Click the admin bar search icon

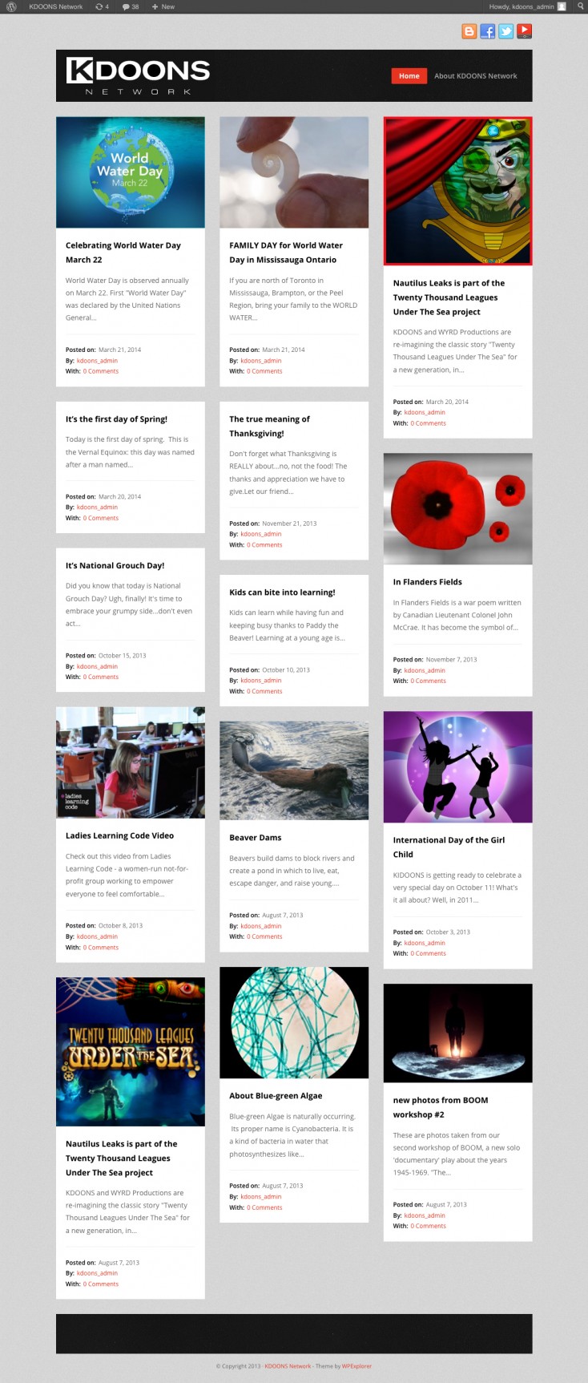pos(580,6)
